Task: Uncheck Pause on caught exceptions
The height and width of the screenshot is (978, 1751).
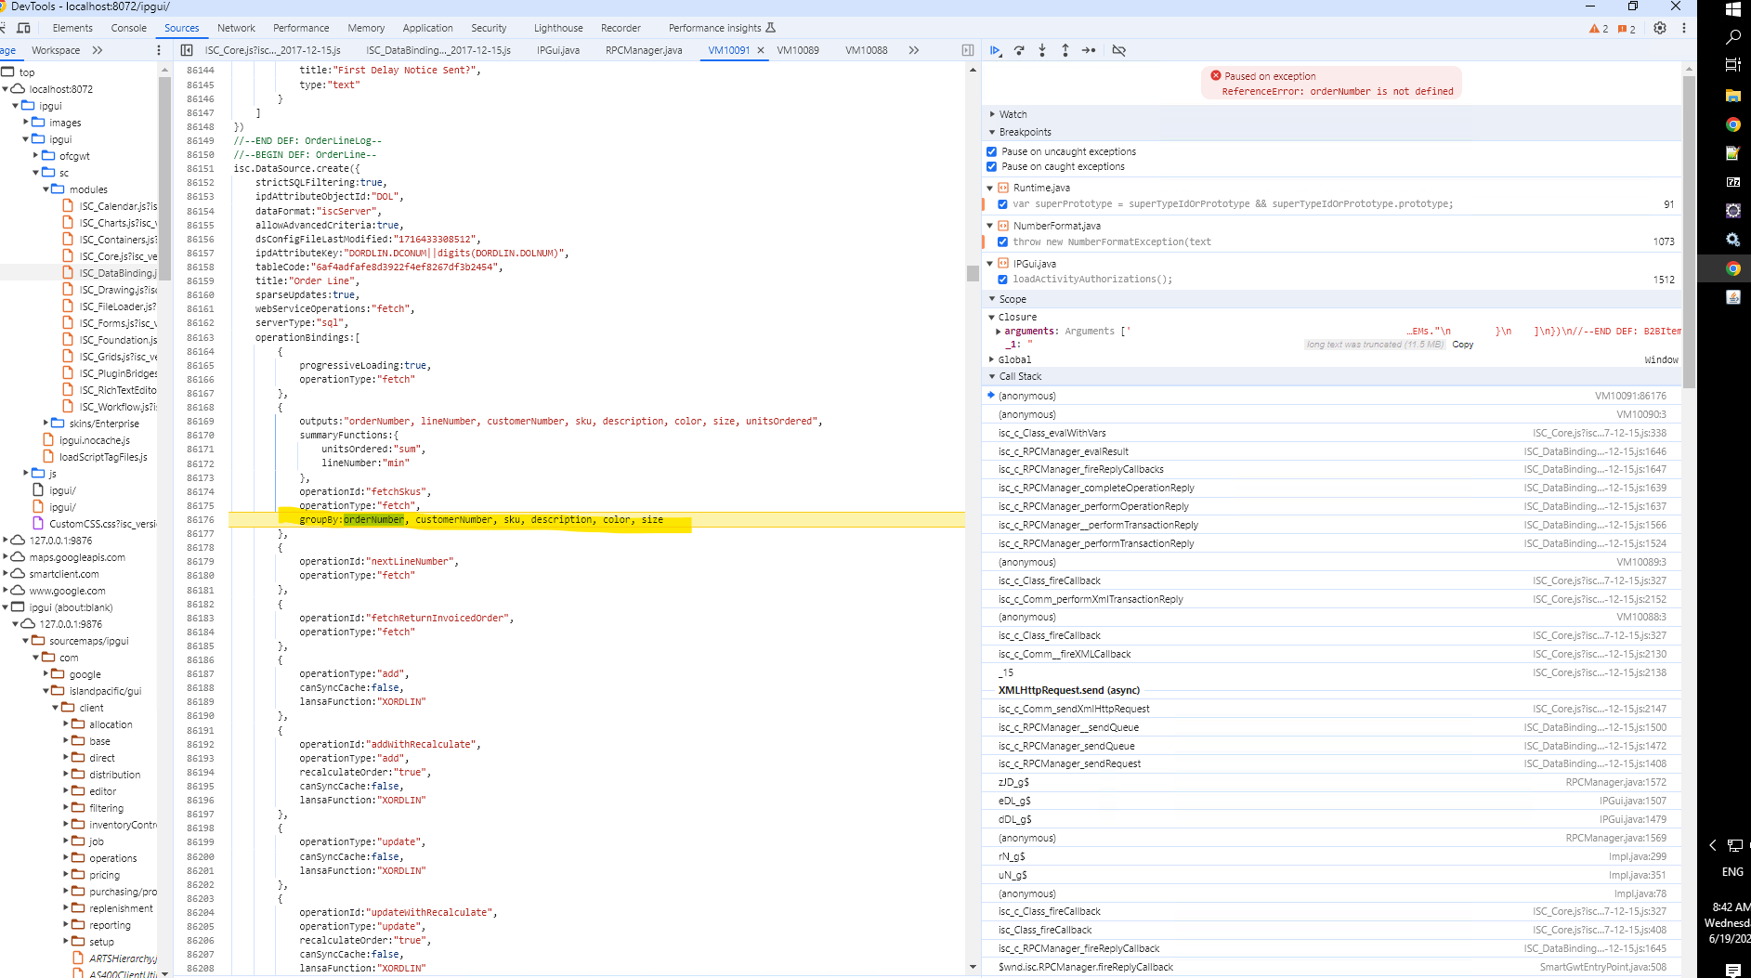Action: 991,167
